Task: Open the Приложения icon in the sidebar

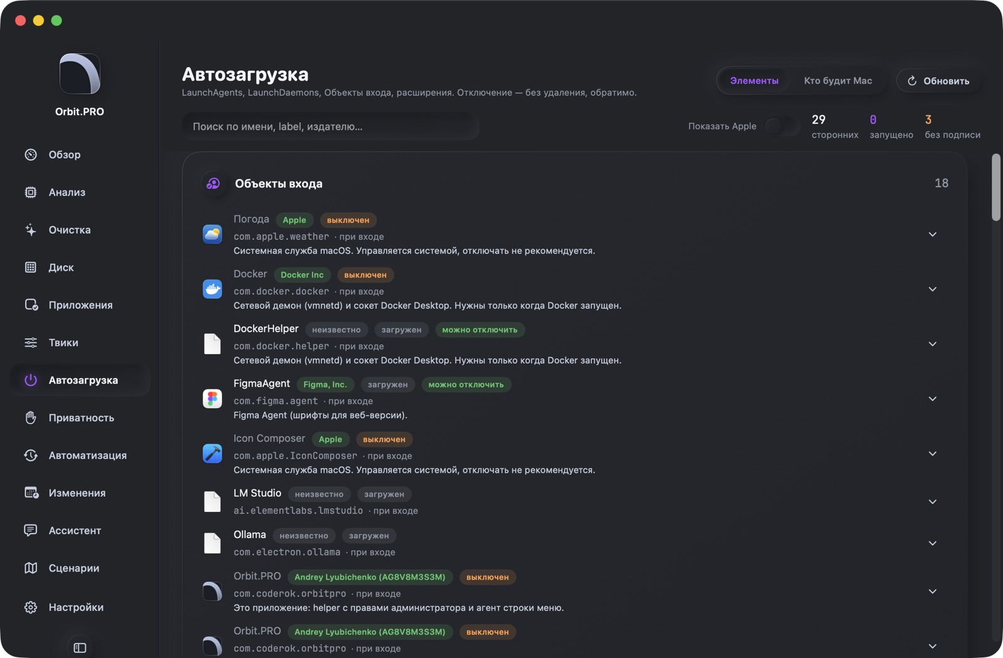Action: point(31,305)
